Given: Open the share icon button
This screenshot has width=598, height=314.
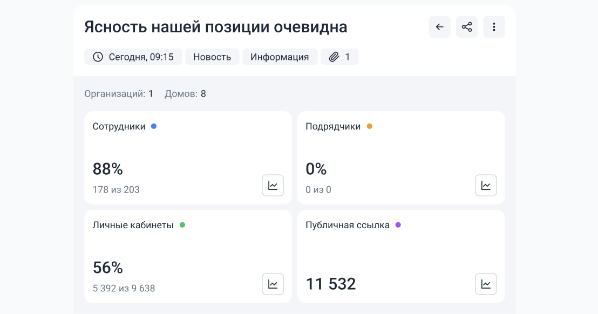Looking at the screenshot, I should pyautogui.click(x=467, y=26).
